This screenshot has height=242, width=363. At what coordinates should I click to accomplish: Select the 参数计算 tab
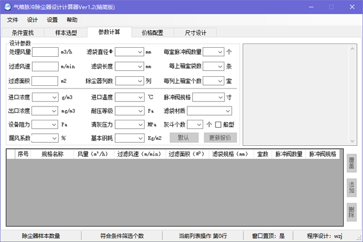pos(110,32)
